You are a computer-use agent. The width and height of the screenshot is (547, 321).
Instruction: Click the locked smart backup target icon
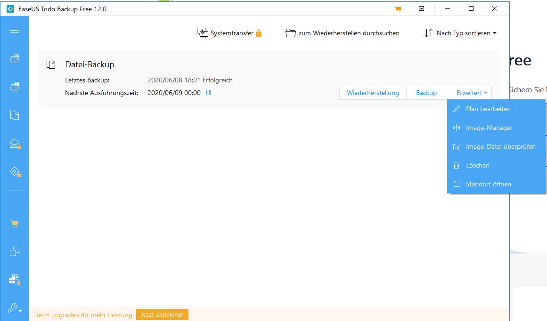[15, 171]
